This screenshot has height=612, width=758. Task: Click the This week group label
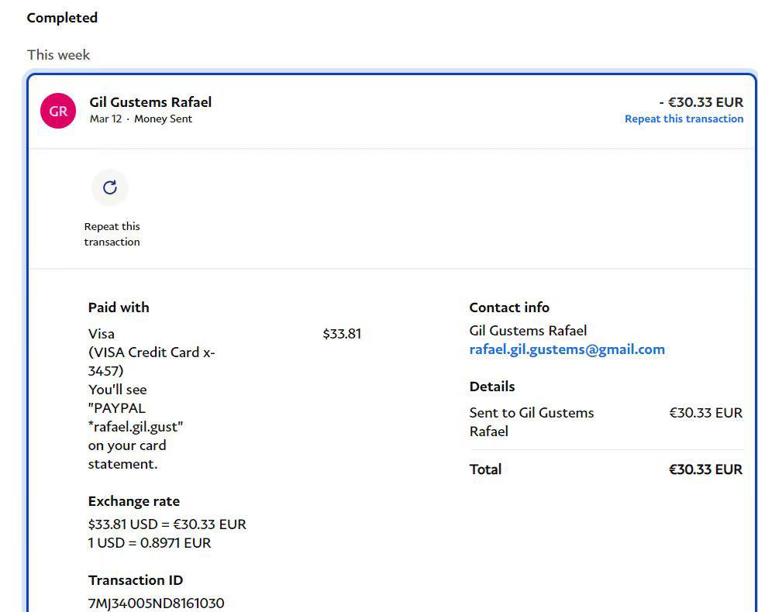pos(58,55)
